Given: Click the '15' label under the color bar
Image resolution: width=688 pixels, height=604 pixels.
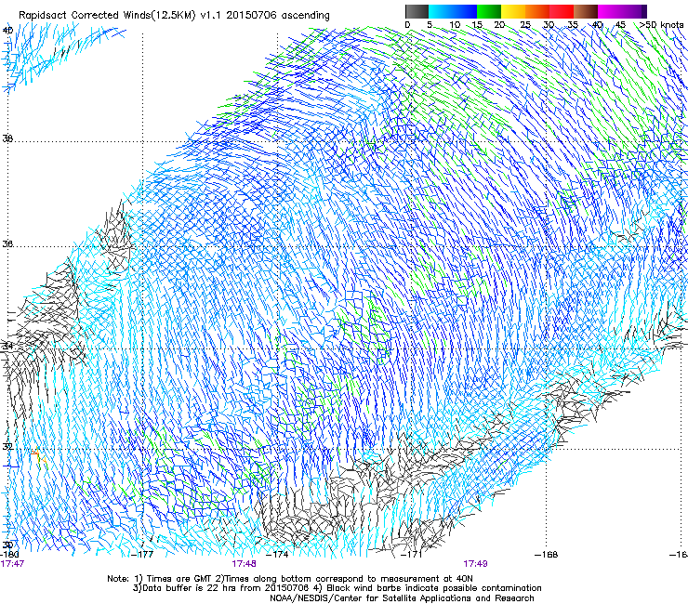Looking at the screenshot, I should (477, 24).
